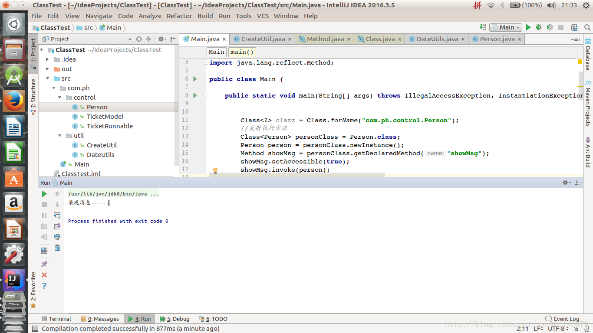Click soft-wrap icon in Run console
The height and width of the screenshot is (333, 593).
pos(57,215)
